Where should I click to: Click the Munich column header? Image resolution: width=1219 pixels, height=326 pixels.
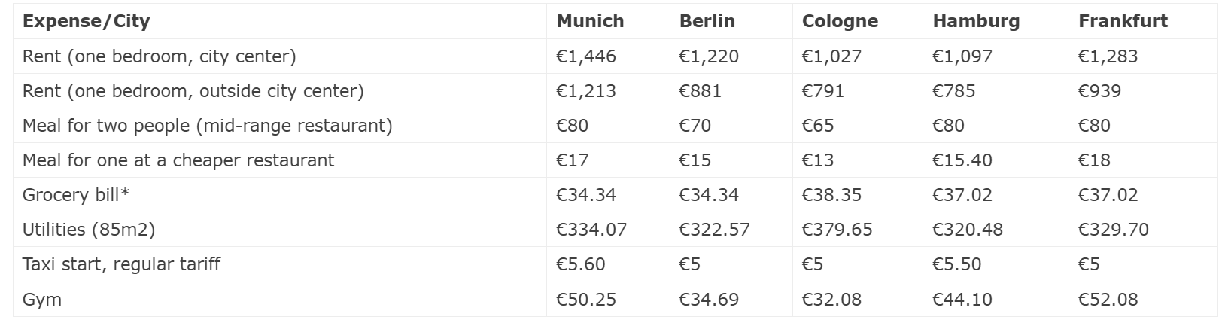(590, 21)
